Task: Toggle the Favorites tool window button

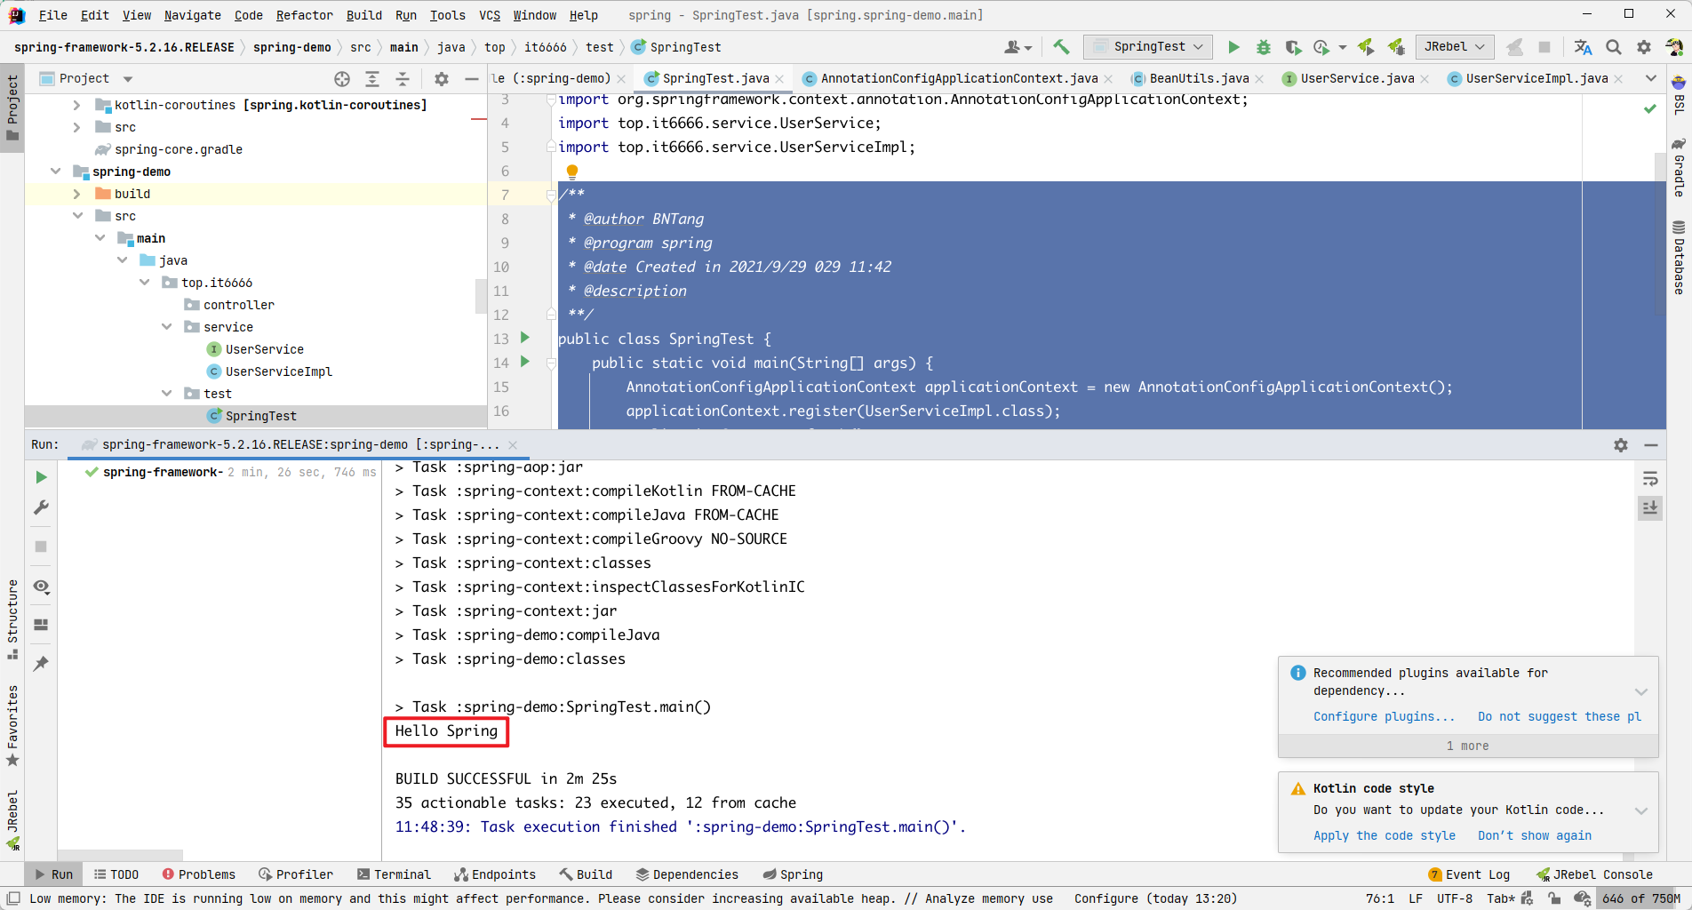Action: tap(12, 726)
